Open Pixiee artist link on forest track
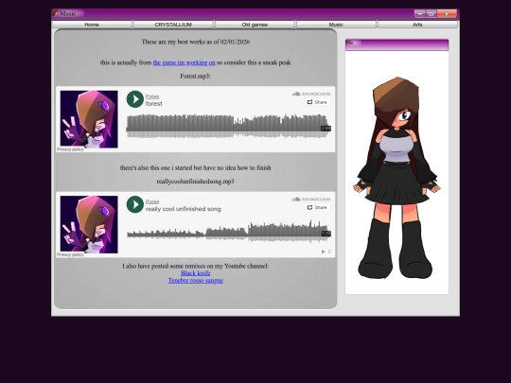The height and width of the screenshot is (383, 511). [x=152, y=96]
